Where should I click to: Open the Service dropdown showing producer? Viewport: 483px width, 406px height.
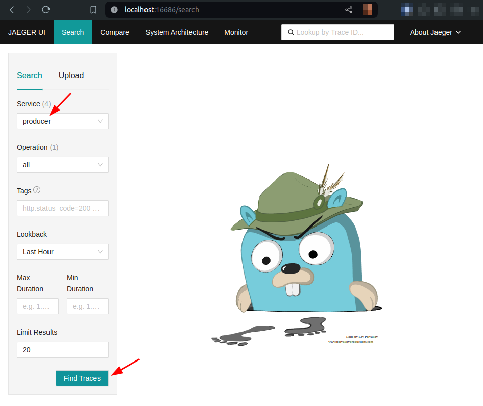63,121
